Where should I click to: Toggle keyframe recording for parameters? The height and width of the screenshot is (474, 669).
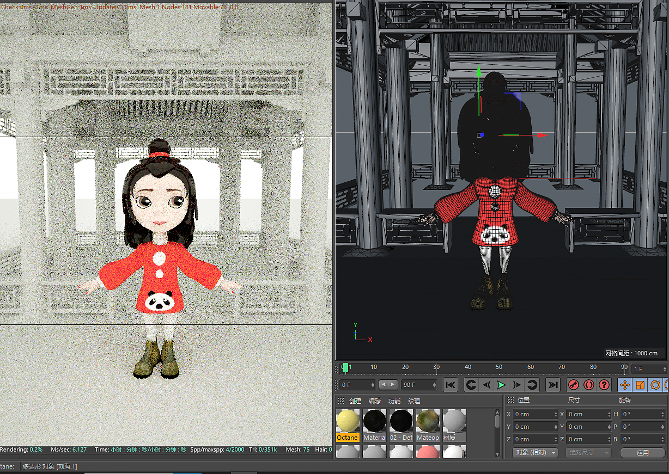tap(604, 385)
